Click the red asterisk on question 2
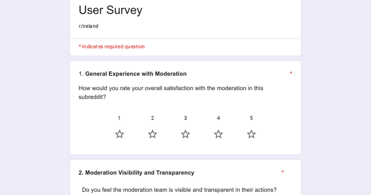Image resolution: width=371 pixels, height=195 pixels. [283, 172]
